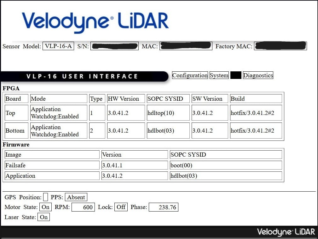Click the HW Version column header
318x239 pixels.
[126, 99]
